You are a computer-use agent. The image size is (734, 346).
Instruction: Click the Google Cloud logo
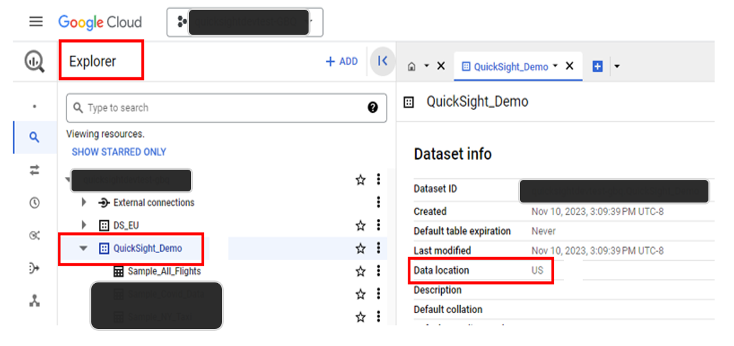point(100,22)
